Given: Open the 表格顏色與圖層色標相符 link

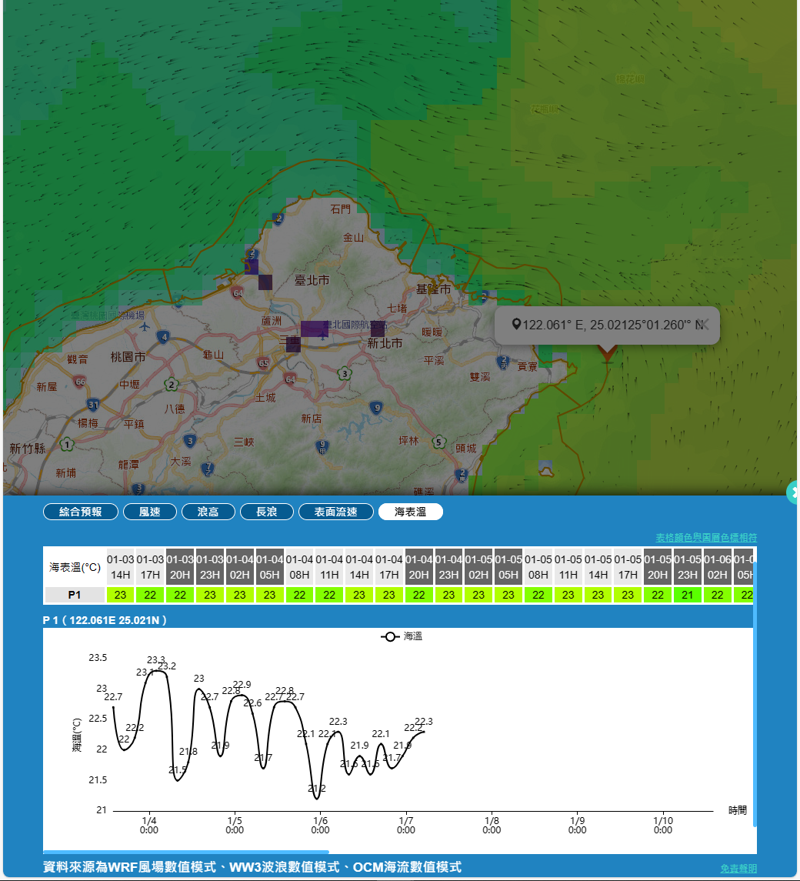Looking at the screenshot, I should [705, 537].
